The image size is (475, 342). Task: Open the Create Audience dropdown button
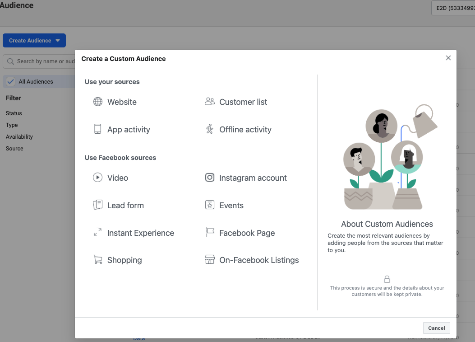pyautogui.click(x=34, y=40)
